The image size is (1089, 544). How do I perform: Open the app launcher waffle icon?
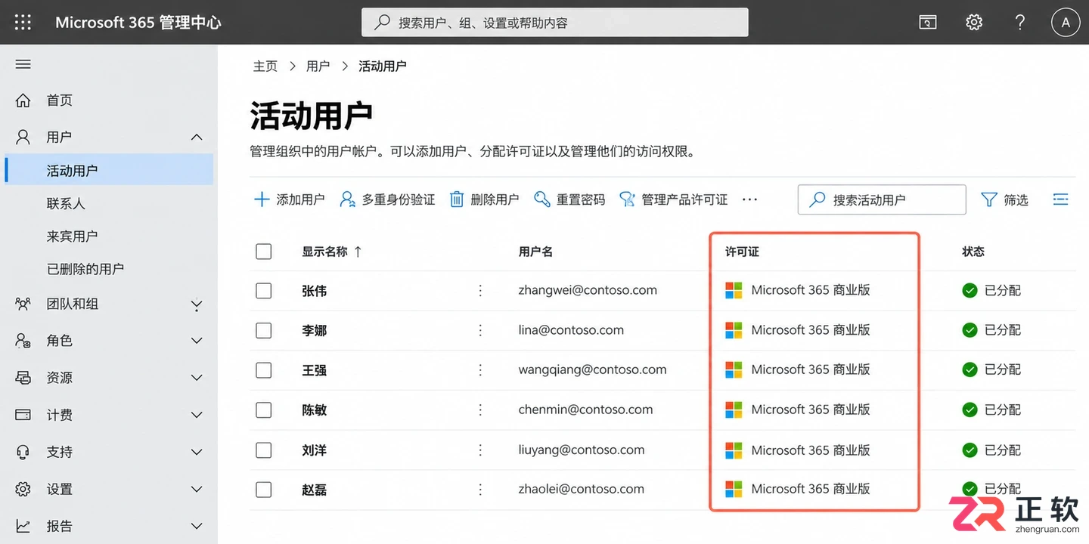point(23,23)
